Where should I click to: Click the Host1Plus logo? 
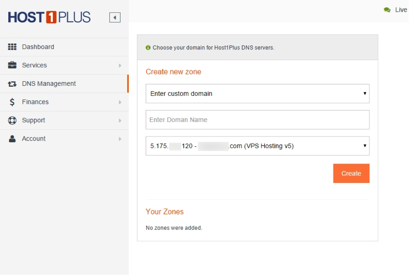pos(49,17)
